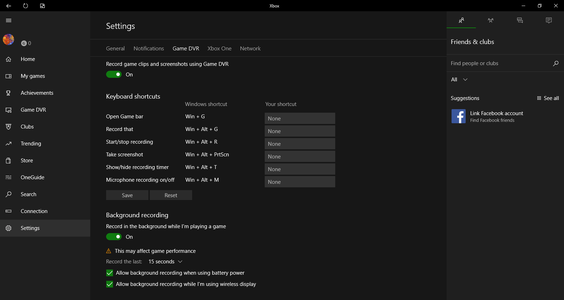This screenshot has width=564, height=300.
Task: Click the Search magnifier icon in sidebar
Action: (x=8, y=194)
